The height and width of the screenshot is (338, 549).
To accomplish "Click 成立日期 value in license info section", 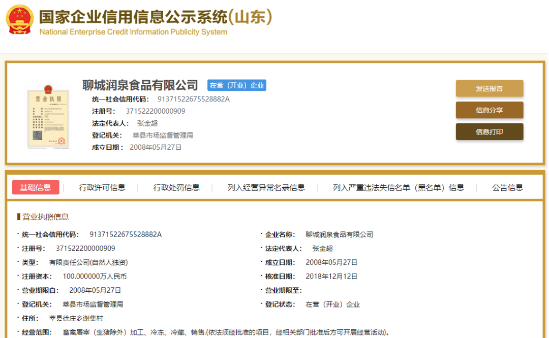I will [331, 262].
